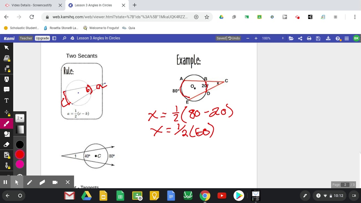Zoom in with the plus button
This screenshot has width=361, height=203.
point(256,38)
